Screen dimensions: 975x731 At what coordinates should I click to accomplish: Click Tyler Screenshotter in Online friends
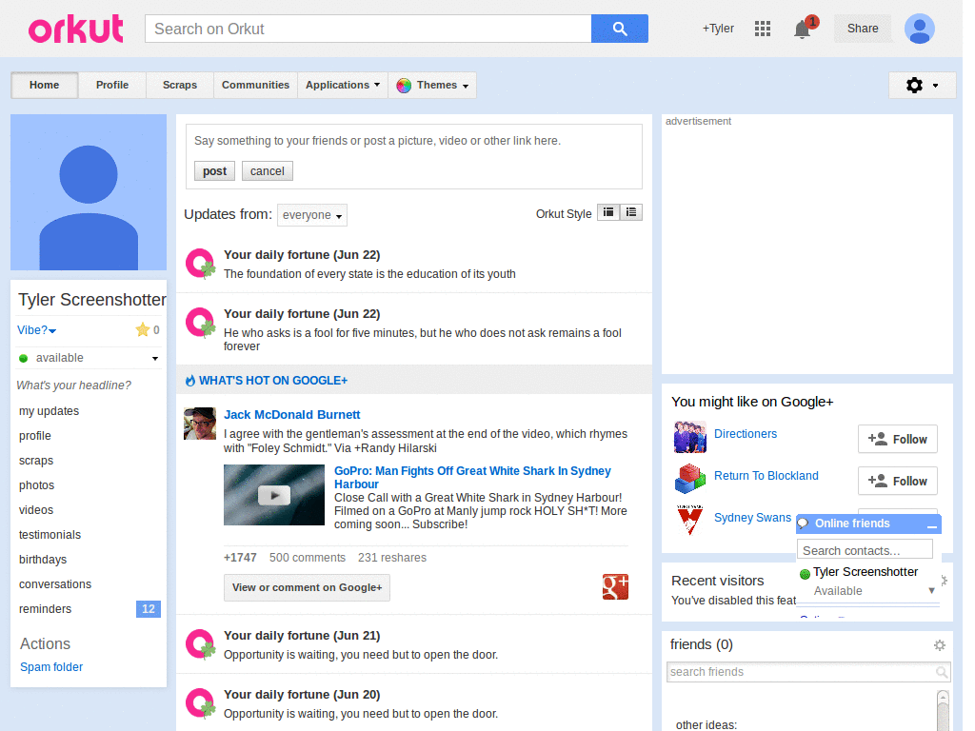pyautogui.click(x=865, y=572)
